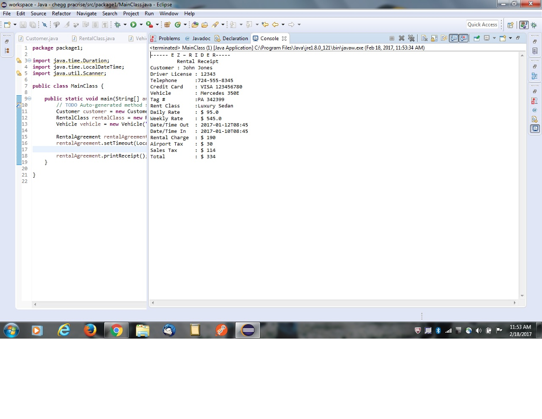
Task: Collapse the import statements fold on line 3
Action: [x=30, y=61]
